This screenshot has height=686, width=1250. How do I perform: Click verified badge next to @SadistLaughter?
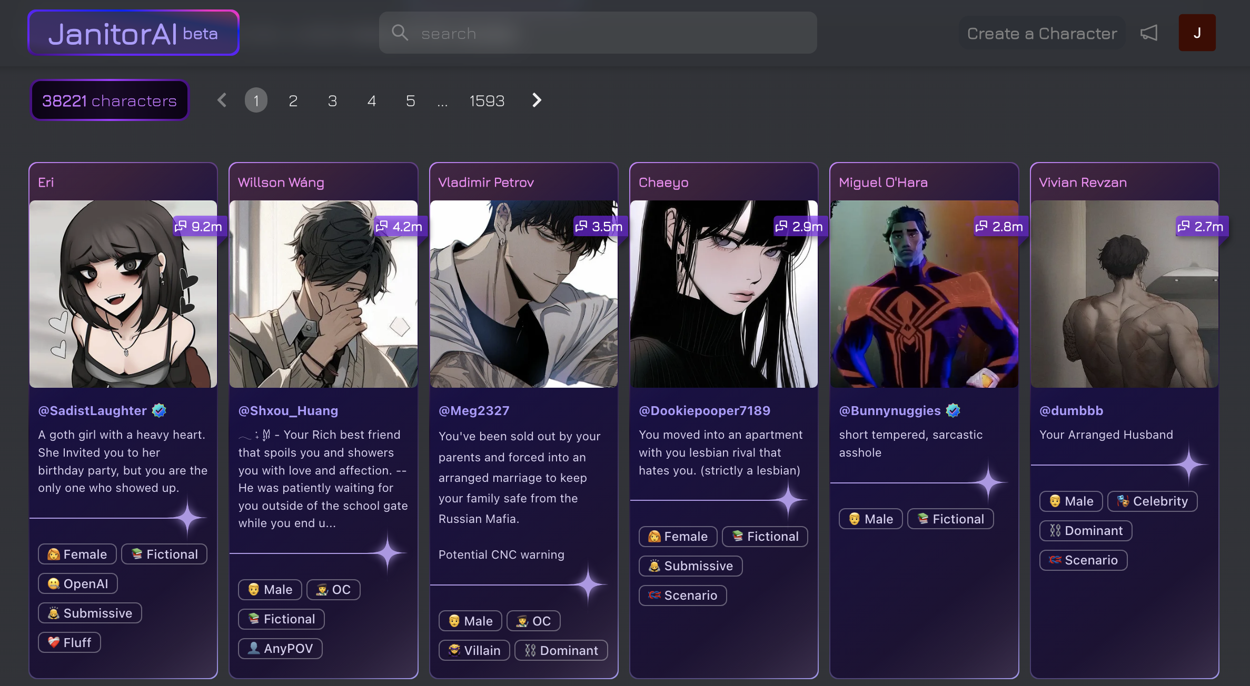point(159,410)
